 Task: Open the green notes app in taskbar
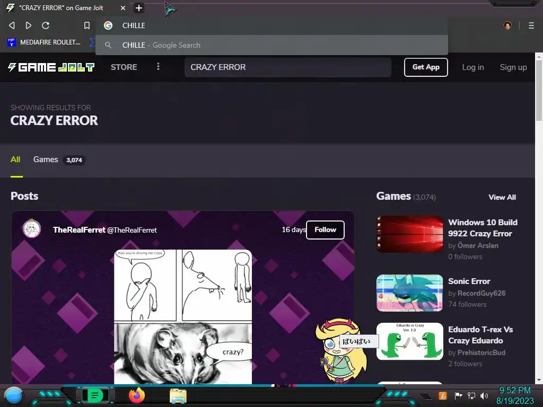[95, 395]
